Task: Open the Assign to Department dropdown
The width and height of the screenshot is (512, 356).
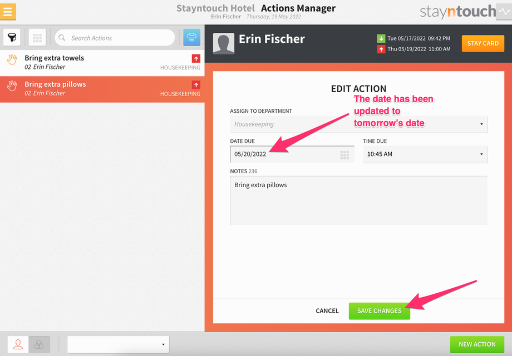Action: click(358, 124)
